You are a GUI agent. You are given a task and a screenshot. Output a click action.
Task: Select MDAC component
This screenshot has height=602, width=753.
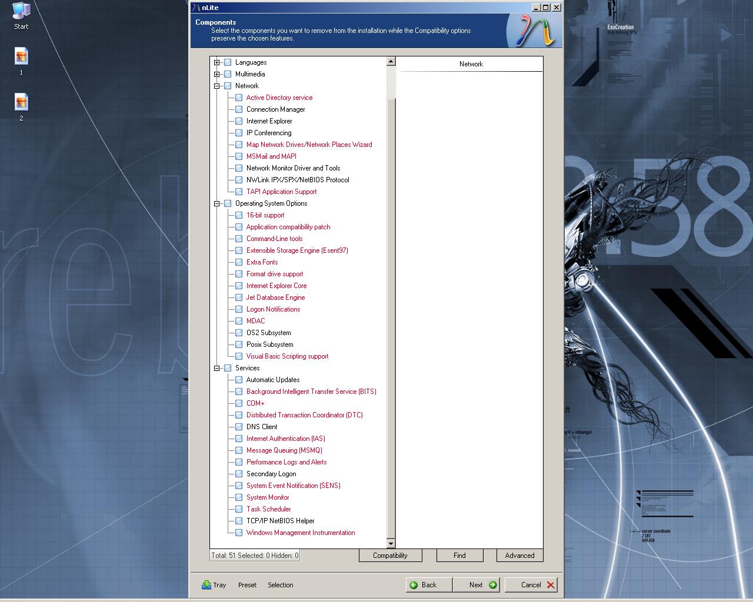255,321
